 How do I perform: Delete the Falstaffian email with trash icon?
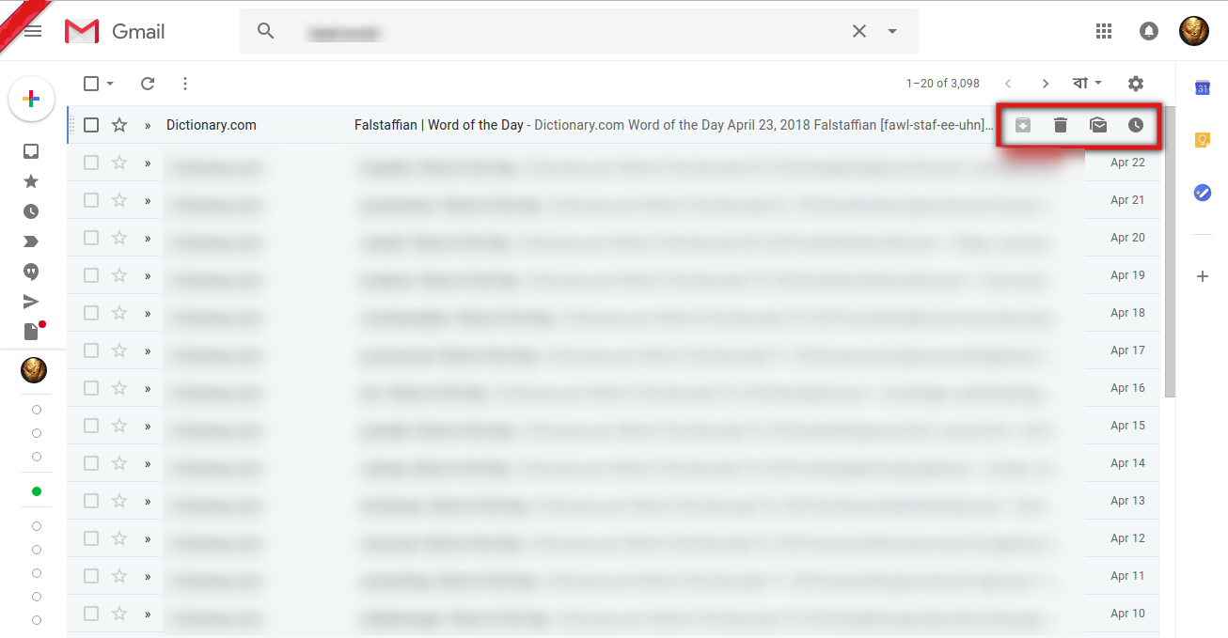pyautogui.click(x=1061, y=125)
